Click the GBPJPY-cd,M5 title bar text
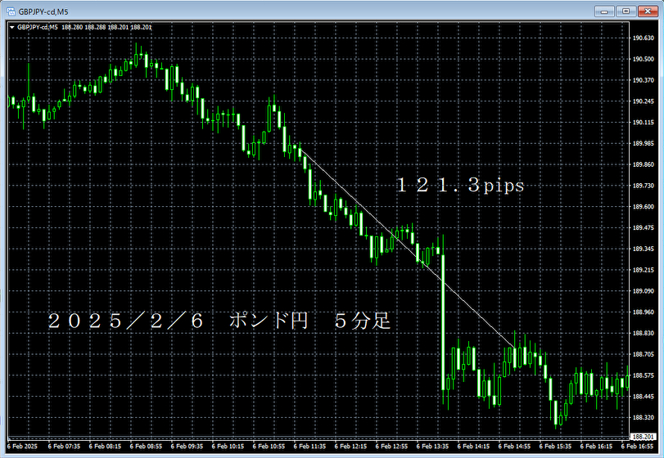Viewport: 664px width, 458px height. coord(43,11)
